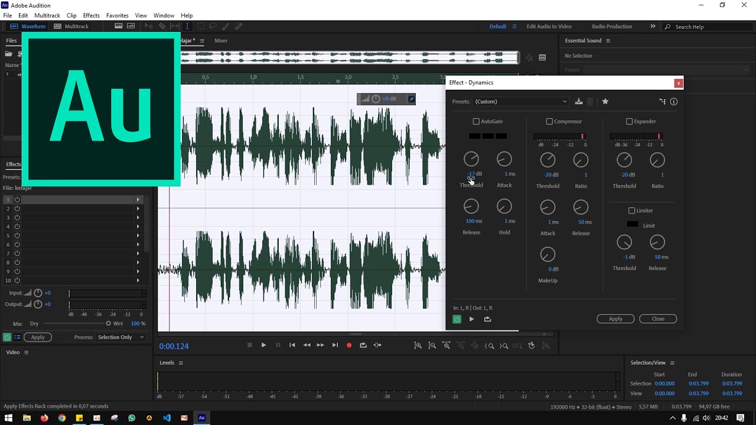This screenshot has width=756, height=425.
Task: Play the waveform from transport bar
Action: tap(263, 345)
